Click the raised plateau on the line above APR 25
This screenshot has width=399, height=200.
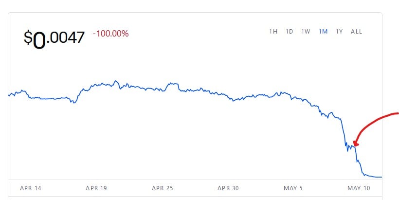173,84
